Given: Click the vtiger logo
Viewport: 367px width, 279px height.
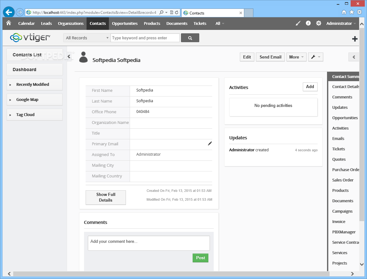Looking at the screenshot, I should click(30, 37).
